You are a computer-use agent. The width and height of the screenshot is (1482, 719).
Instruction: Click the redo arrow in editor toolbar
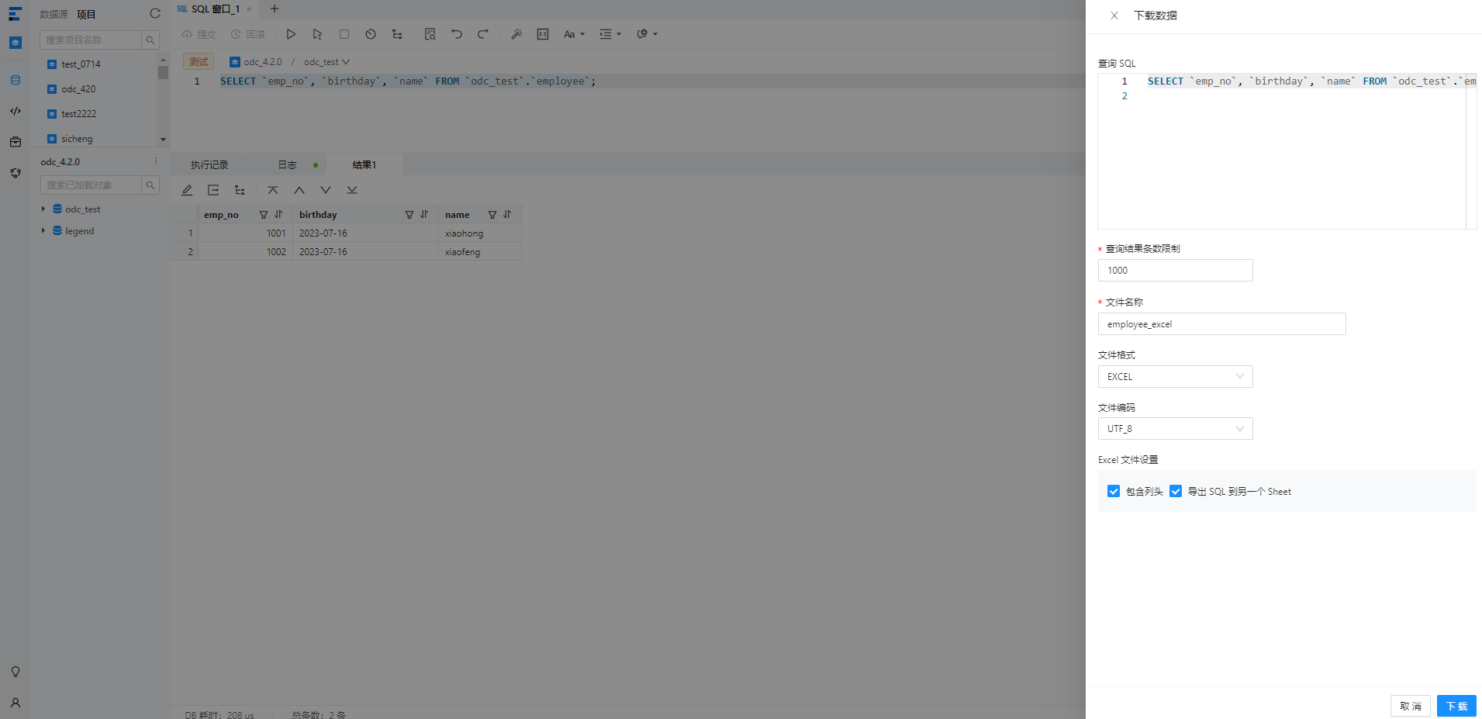pos(482,34)
